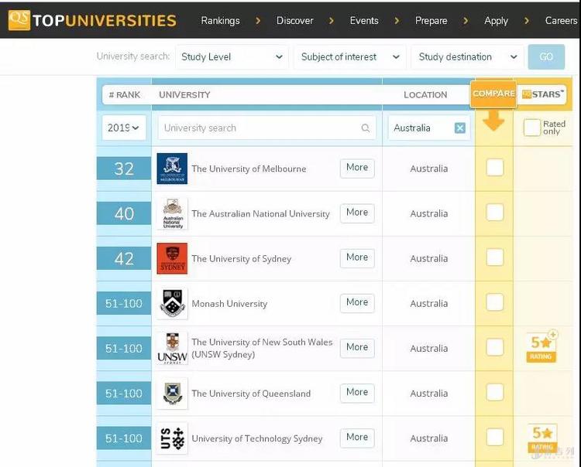Open the Study destination dropdown
This screenshot has width=581, height=467.
[467, 56]
